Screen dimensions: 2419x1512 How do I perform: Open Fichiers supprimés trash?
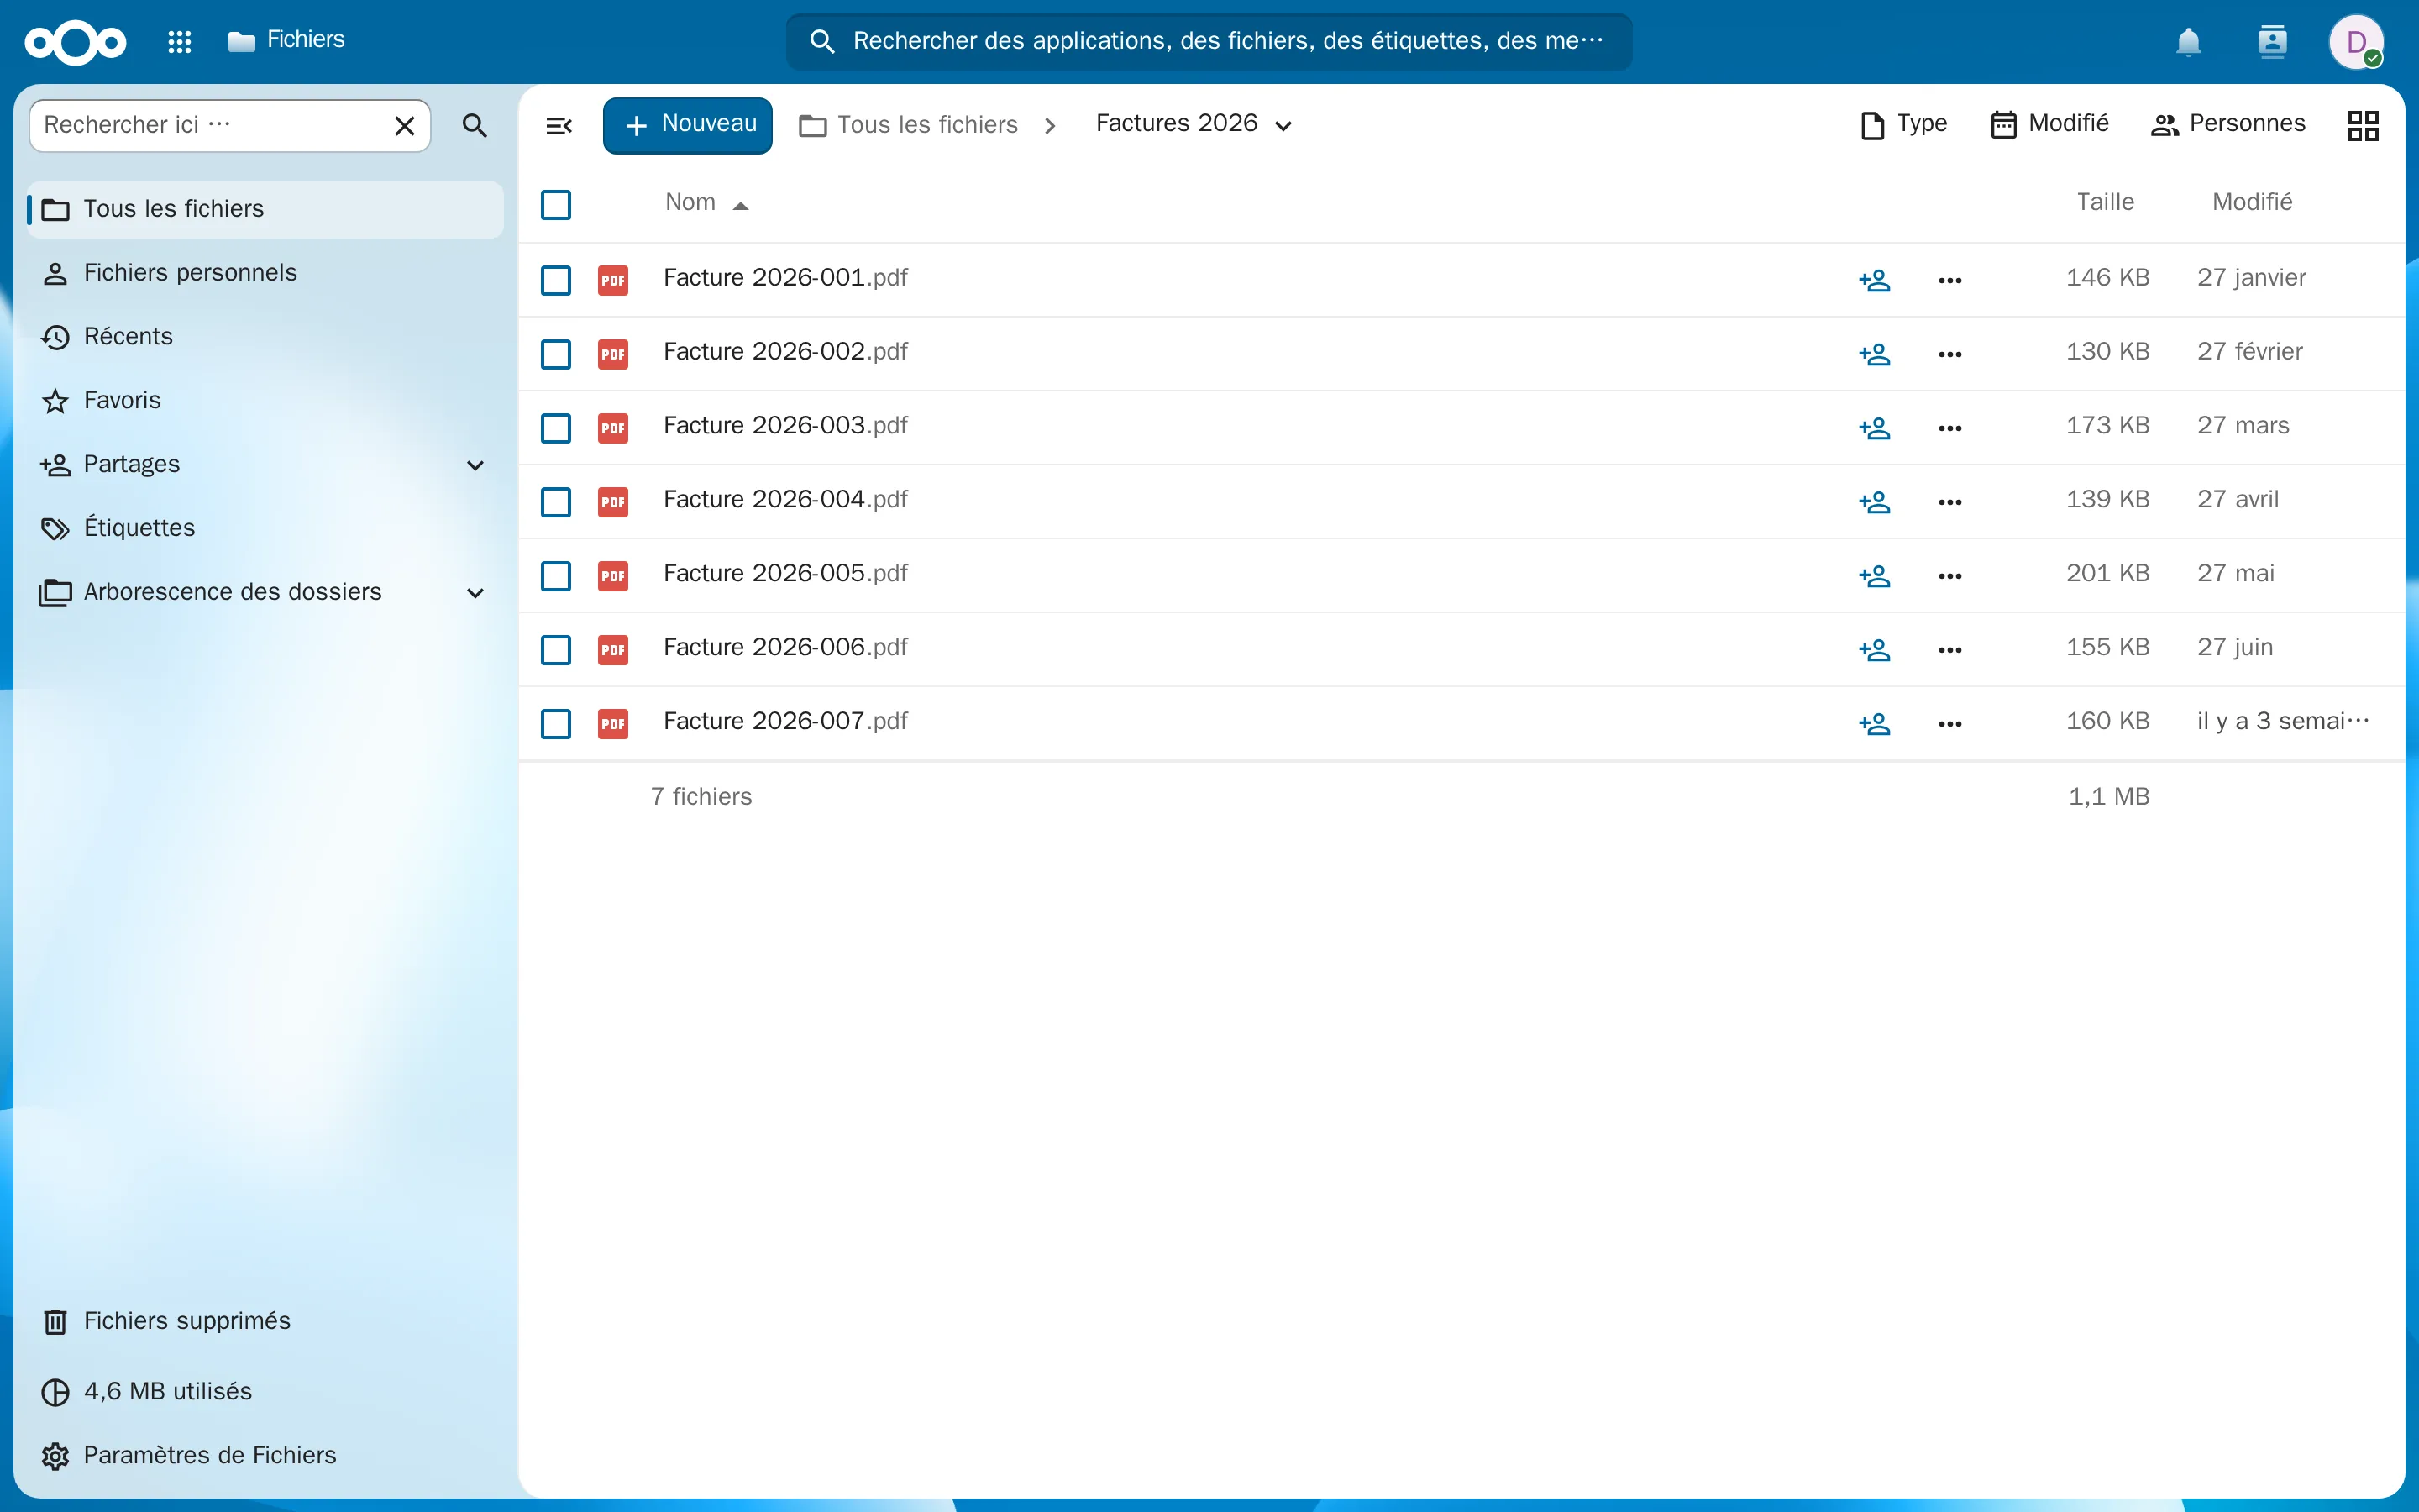tap(265, 1321)
